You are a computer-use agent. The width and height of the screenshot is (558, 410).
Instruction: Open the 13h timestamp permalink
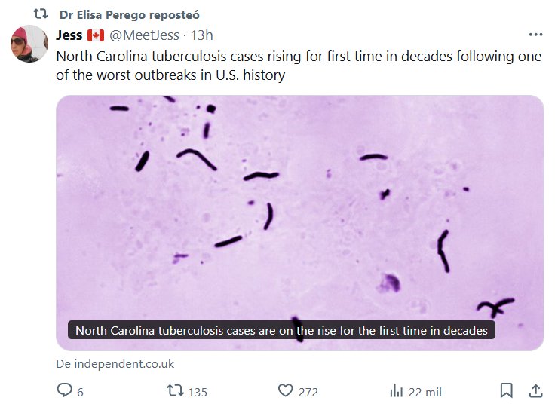(201, 35)
